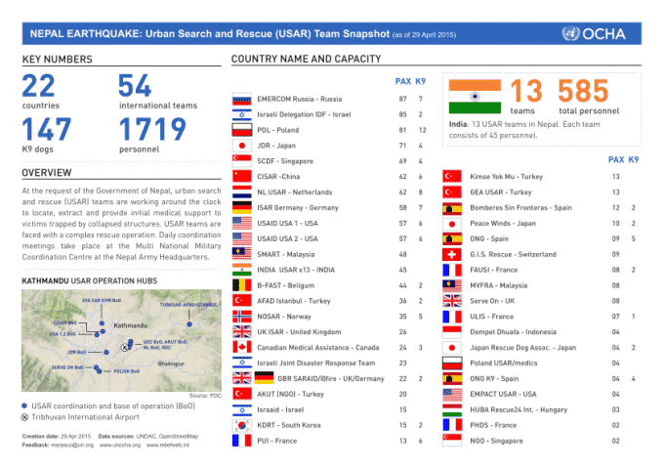This screenshot has height=470, width=664.
Task: Click the 'Israaid - Israel' team name
Action: [x=280, y=409]
